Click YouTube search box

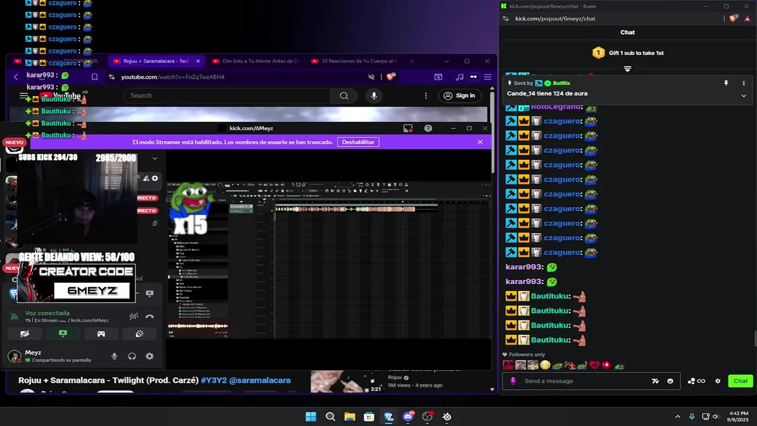227,96
